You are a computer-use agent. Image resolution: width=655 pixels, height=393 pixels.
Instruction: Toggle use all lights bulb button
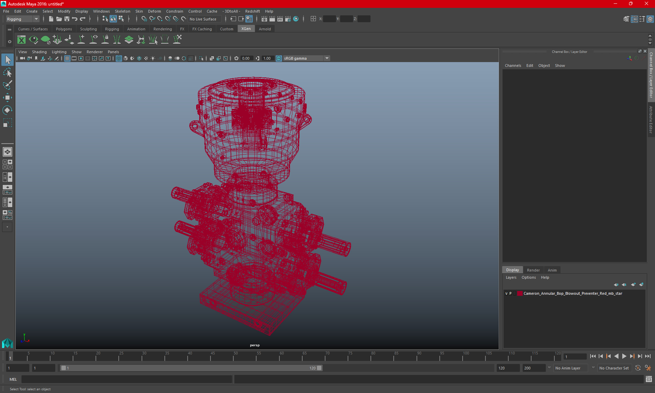pos(153,58)
